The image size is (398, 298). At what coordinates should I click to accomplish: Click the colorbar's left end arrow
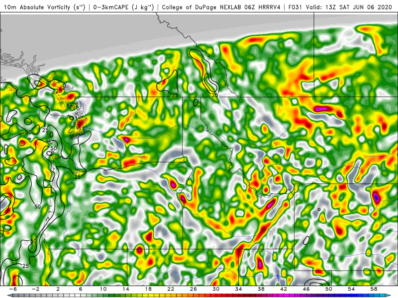pos(10,296)
